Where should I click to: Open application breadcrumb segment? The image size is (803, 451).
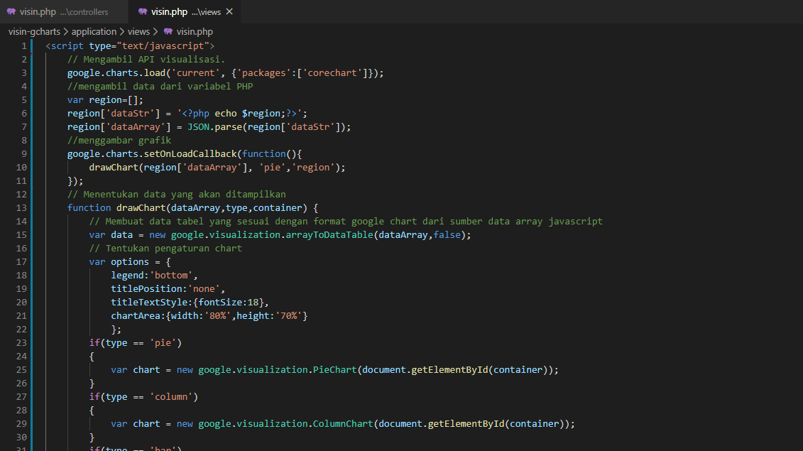pyautogui.click(x=94, y=31)
